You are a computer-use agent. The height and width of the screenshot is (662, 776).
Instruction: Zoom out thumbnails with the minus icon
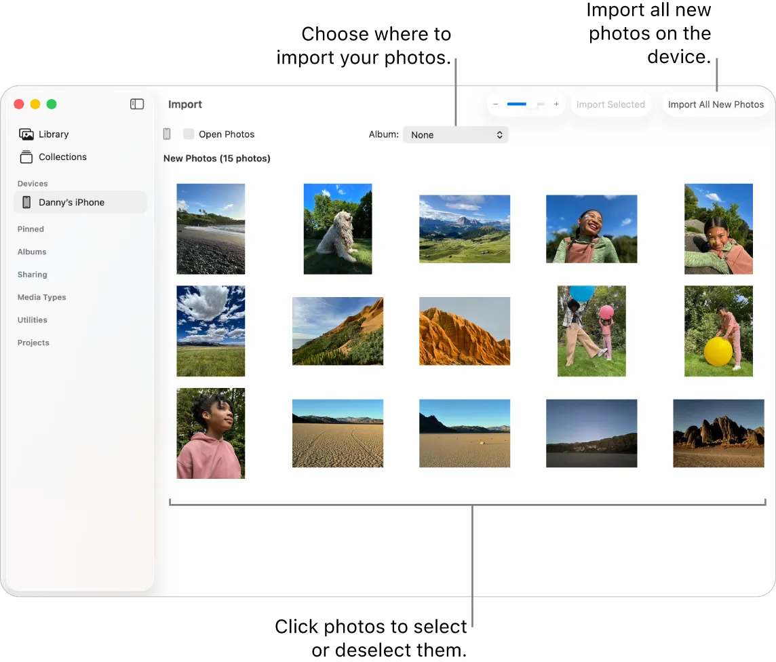tap(495, 104)
